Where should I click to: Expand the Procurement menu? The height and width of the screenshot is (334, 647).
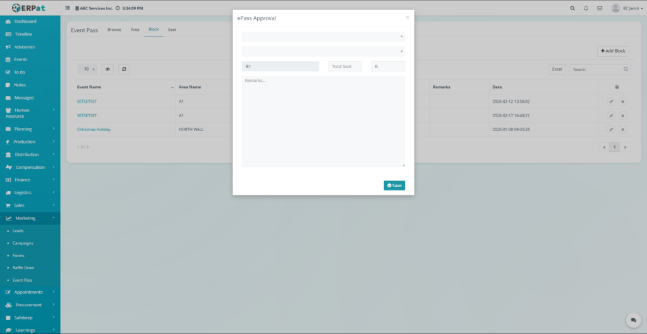coord(30,305)
